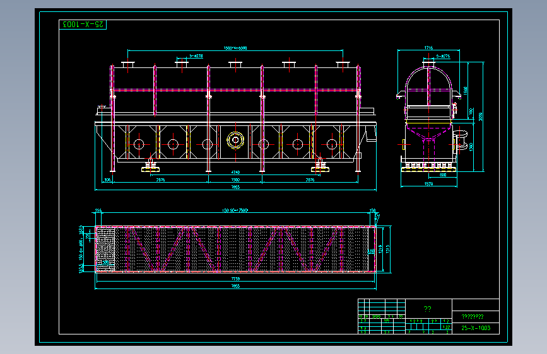The width and height of the screenshot is (547, 354).
Task: Select the 800 dimension under the side view
Action: pos(443,175)
